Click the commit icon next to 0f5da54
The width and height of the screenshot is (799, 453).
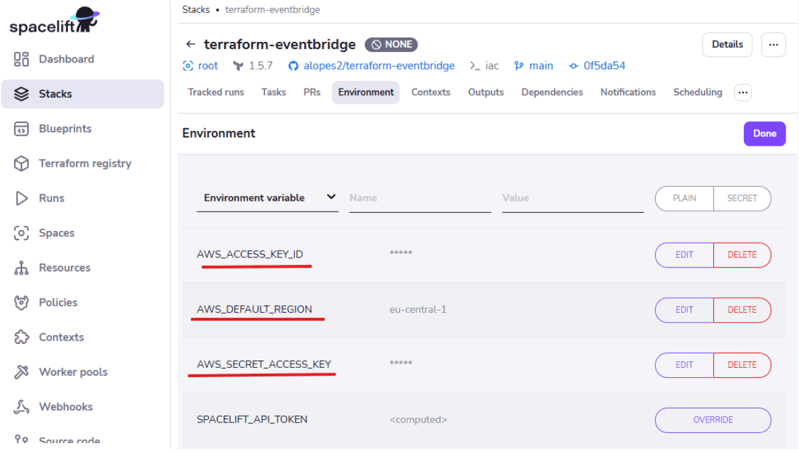[x=573, y=66]
